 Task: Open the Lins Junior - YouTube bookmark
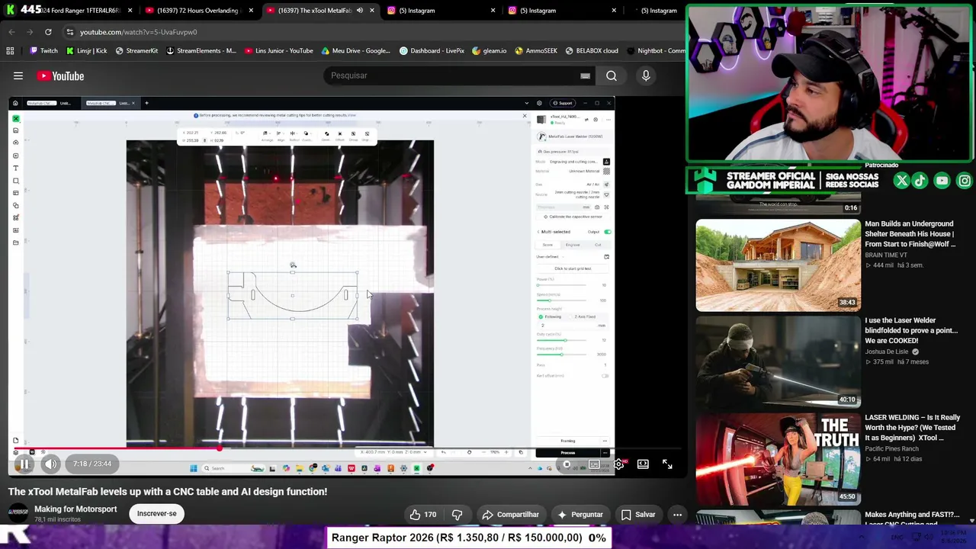279,51
